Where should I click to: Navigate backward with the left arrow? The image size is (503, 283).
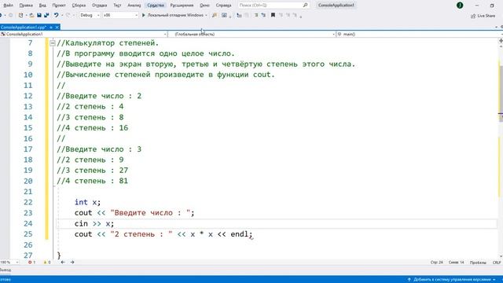pos(63,262)
